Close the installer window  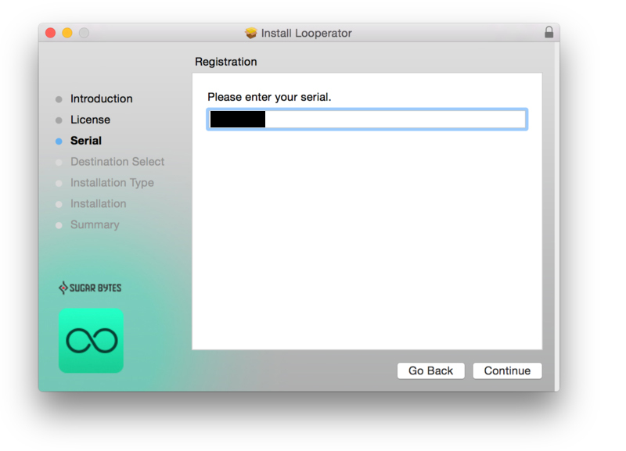click(50, 33)
